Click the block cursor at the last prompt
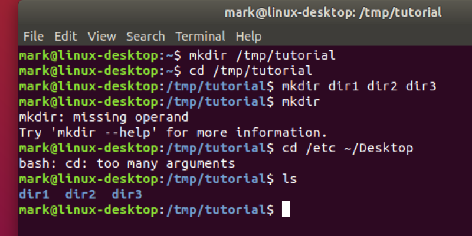Image resolution: width=472 pixels, height=236 pixels. [x=286, y=209]
